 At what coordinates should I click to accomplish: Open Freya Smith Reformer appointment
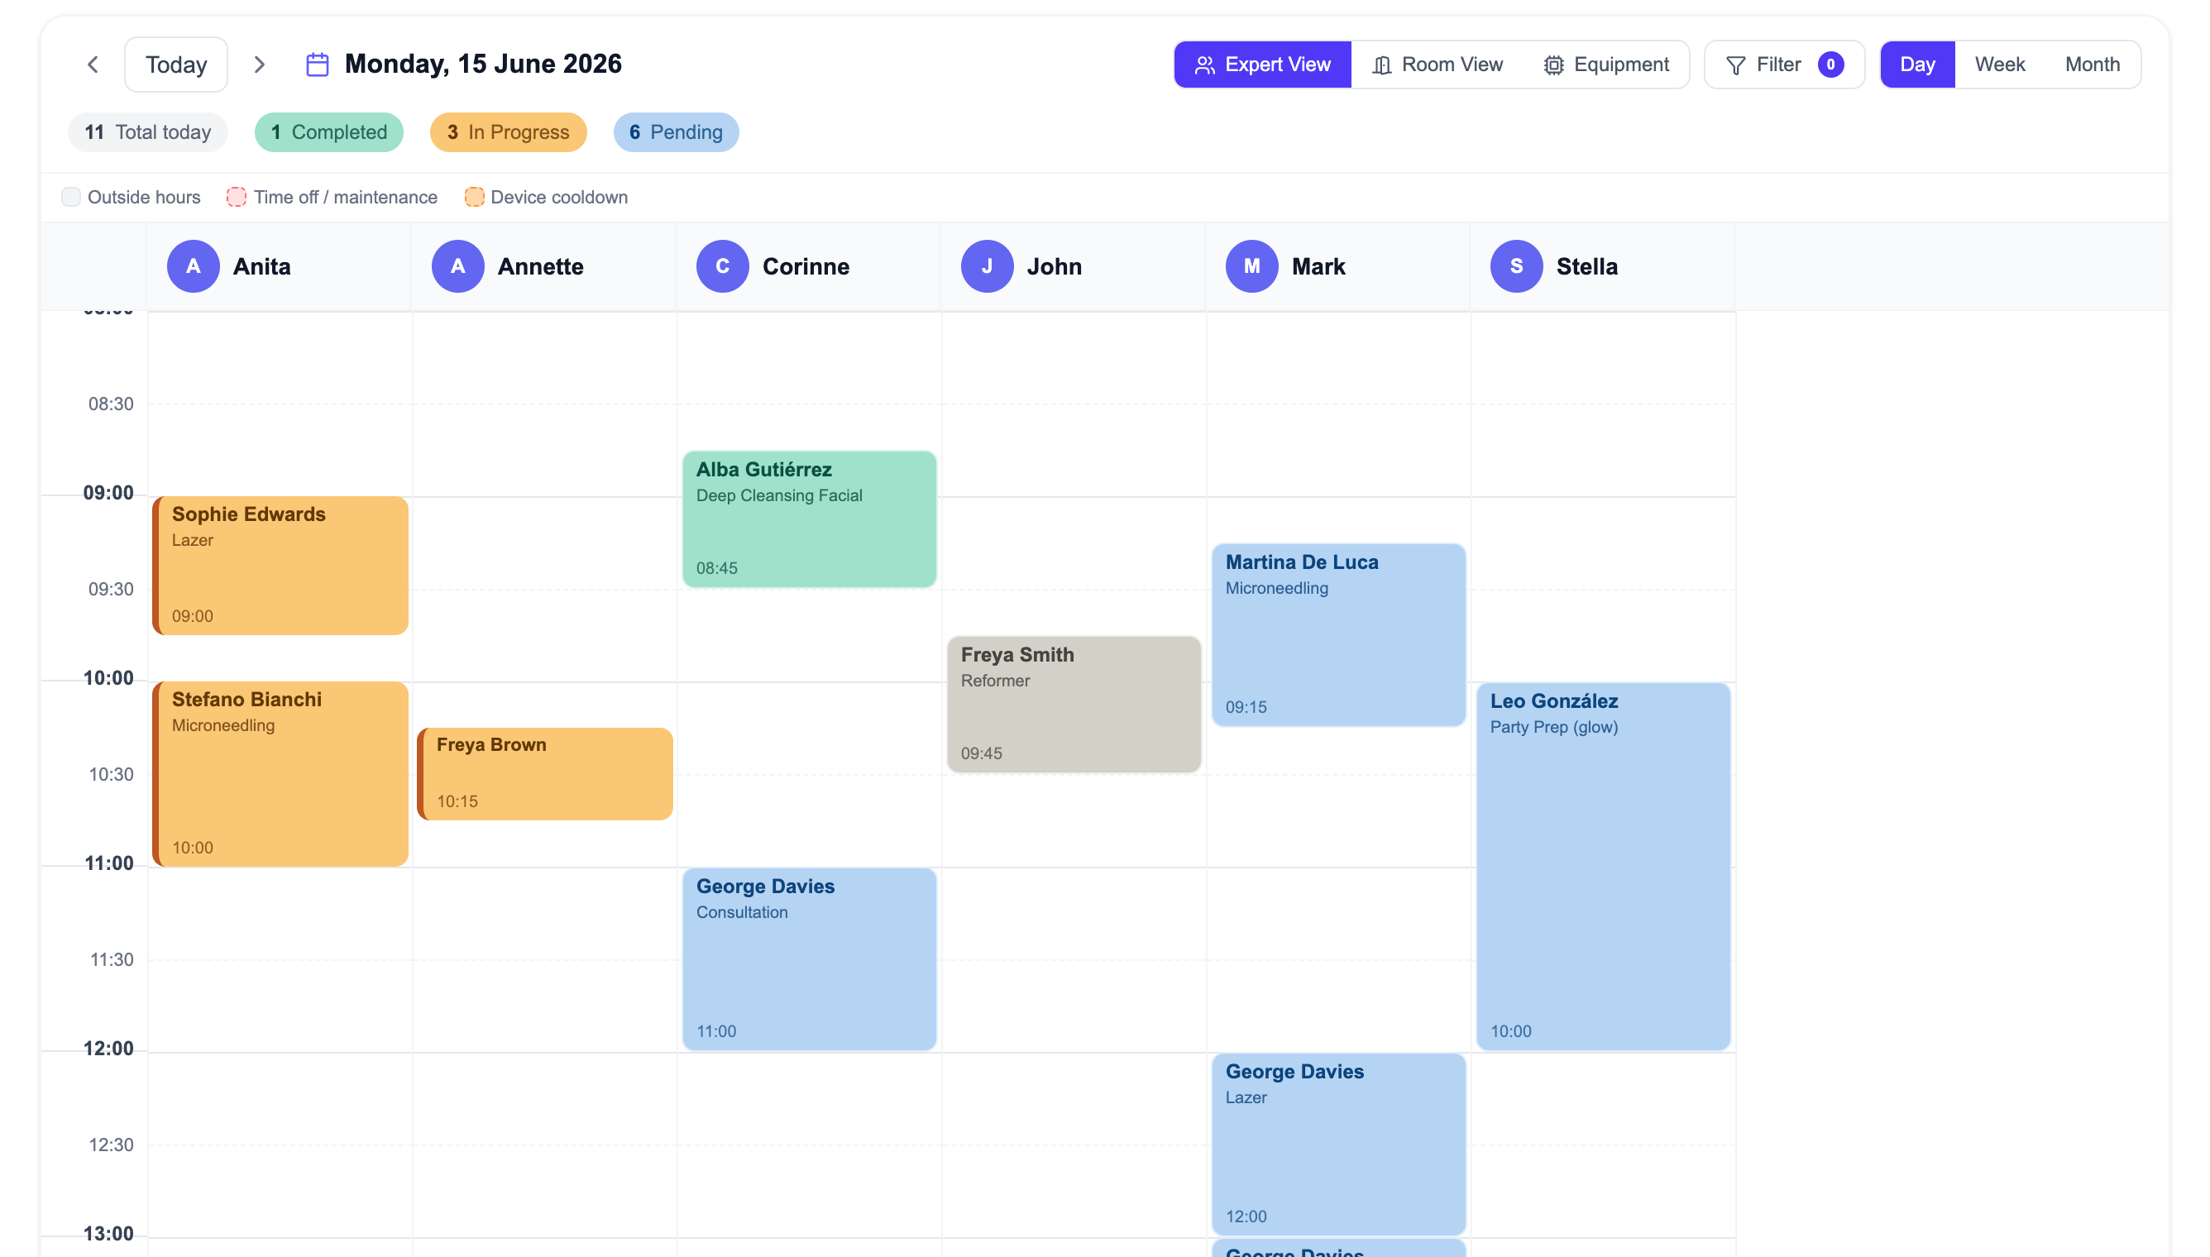(x=1074, y=704)
